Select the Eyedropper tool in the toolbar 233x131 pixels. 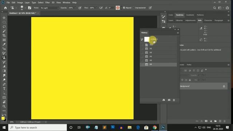tap(4, 44)
